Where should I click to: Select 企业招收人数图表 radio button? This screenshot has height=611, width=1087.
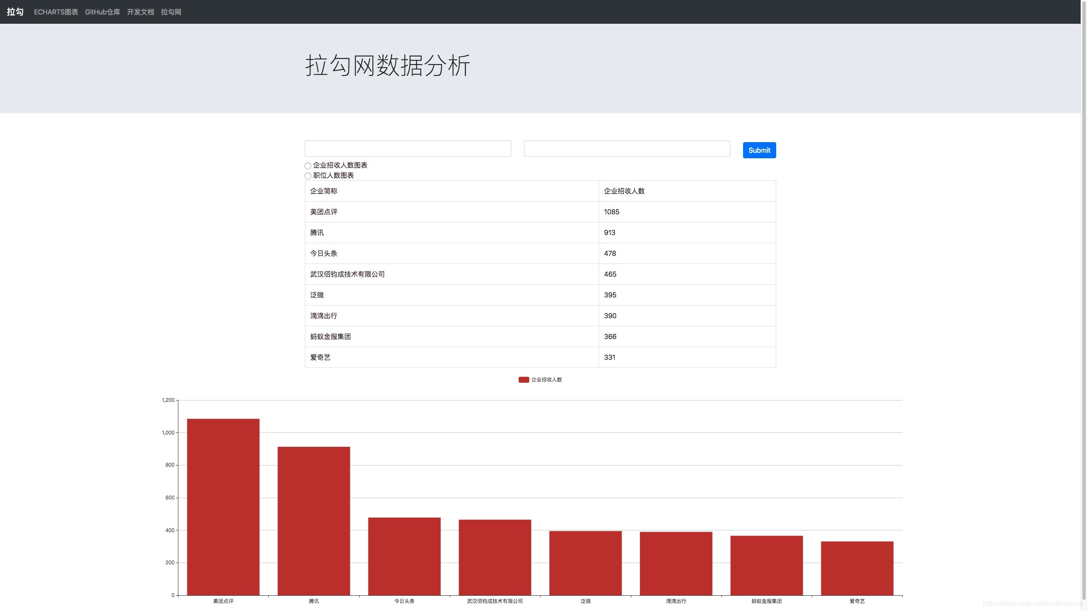308,166
